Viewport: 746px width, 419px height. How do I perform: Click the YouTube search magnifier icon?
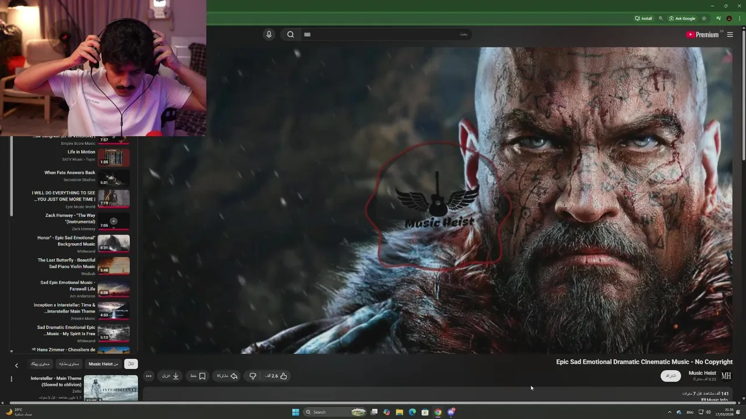pos(290,34)
